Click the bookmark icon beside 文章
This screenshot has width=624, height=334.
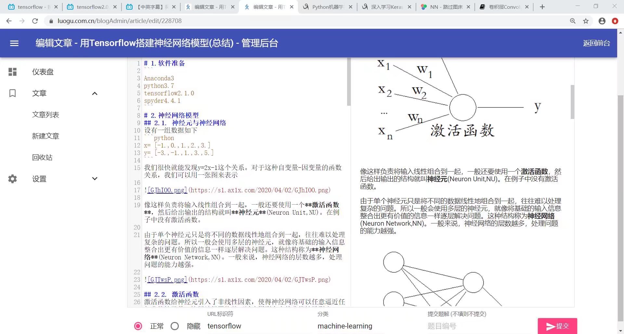pyautogui.click(x=12, y=93)
